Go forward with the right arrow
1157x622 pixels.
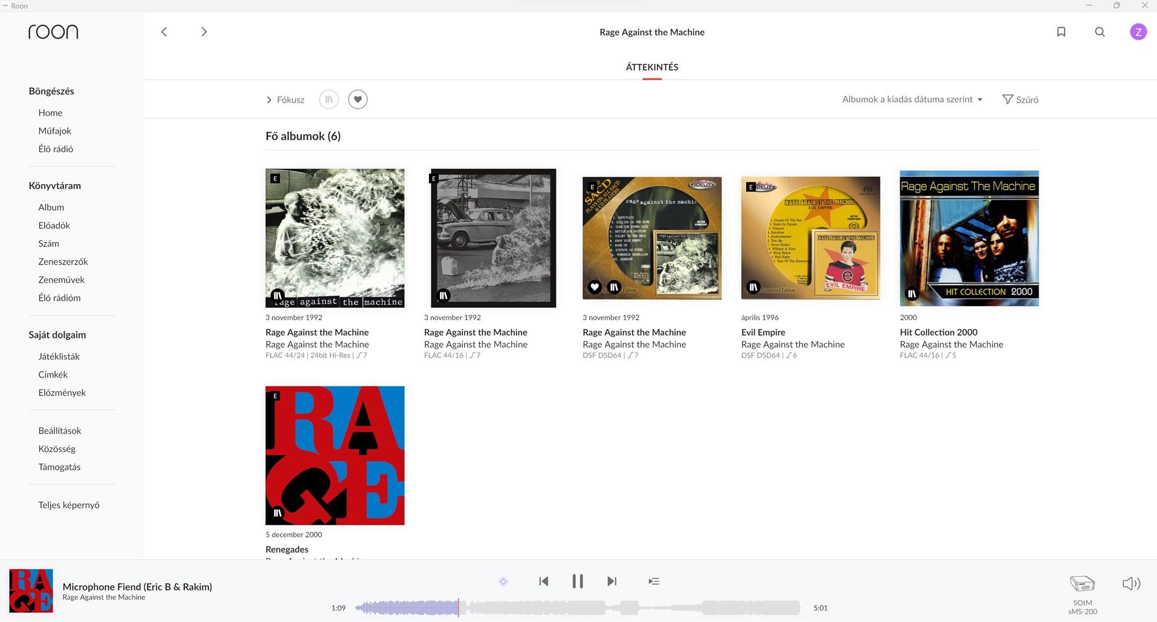(204, 31)
